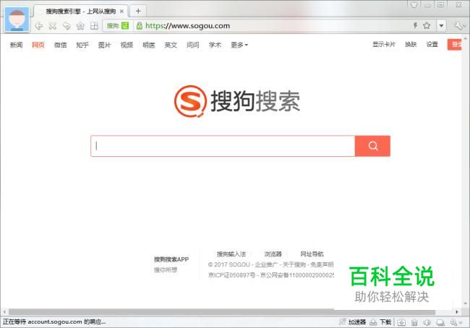Open the 视频 search category
470x328 pixels.
127,45
